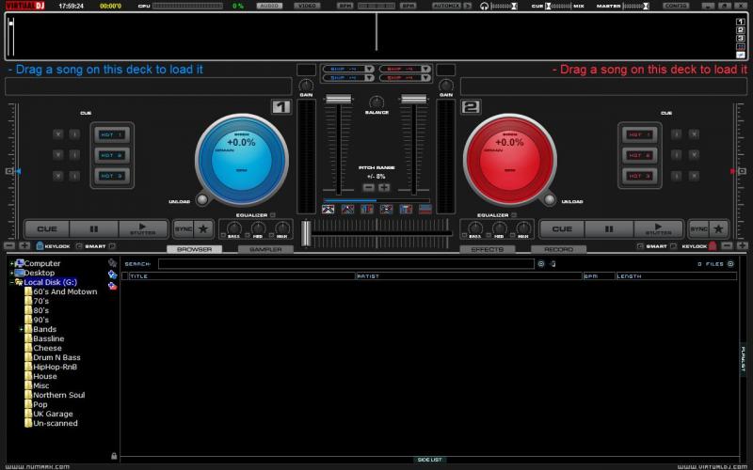This screenshot has width=753, height=470.
Task: Expand the Bands folder
Action: tap(21, 330)
